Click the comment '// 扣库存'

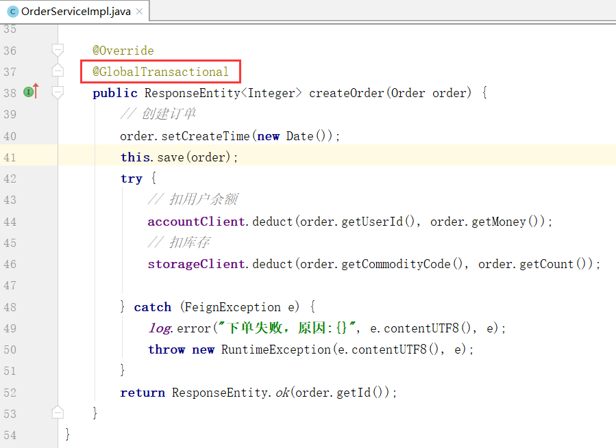pyautogui.click(x=179, y=242)
